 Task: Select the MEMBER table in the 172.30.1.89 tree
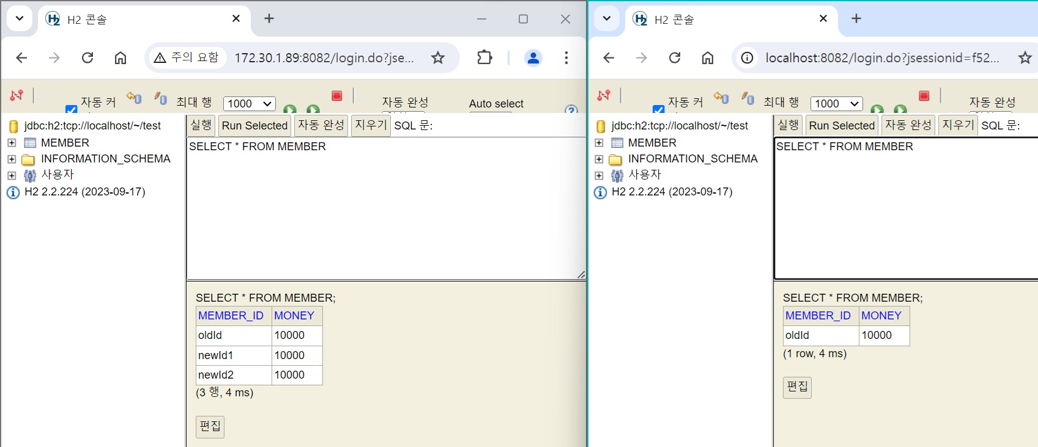[65, 143]
